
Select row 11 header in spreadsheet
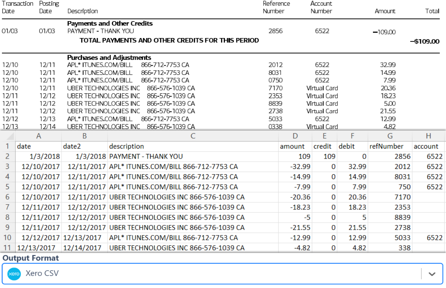[7, 248]
